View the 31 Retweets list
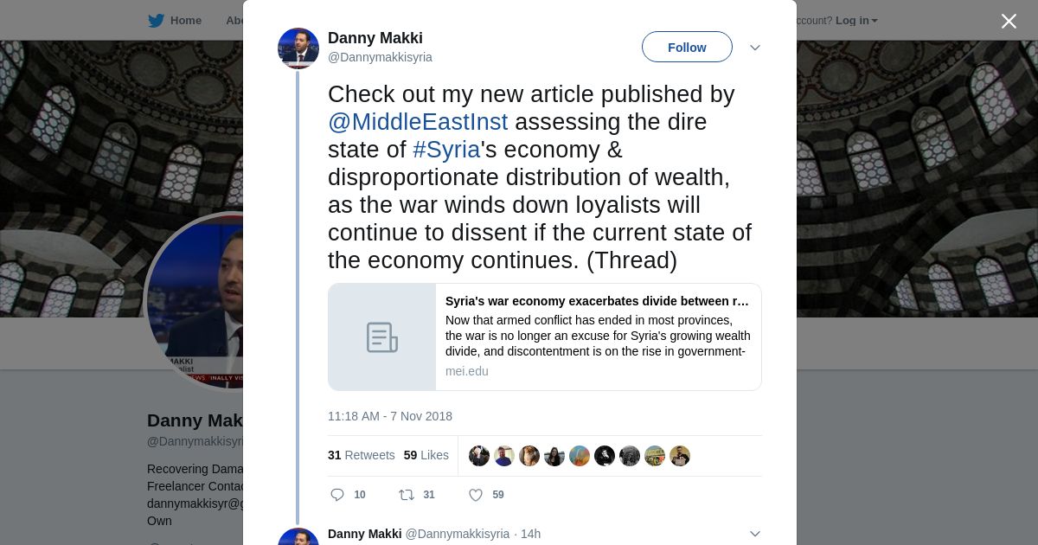Image resolution: width=1038 pixels, height=545 pixels. (361, 455)
